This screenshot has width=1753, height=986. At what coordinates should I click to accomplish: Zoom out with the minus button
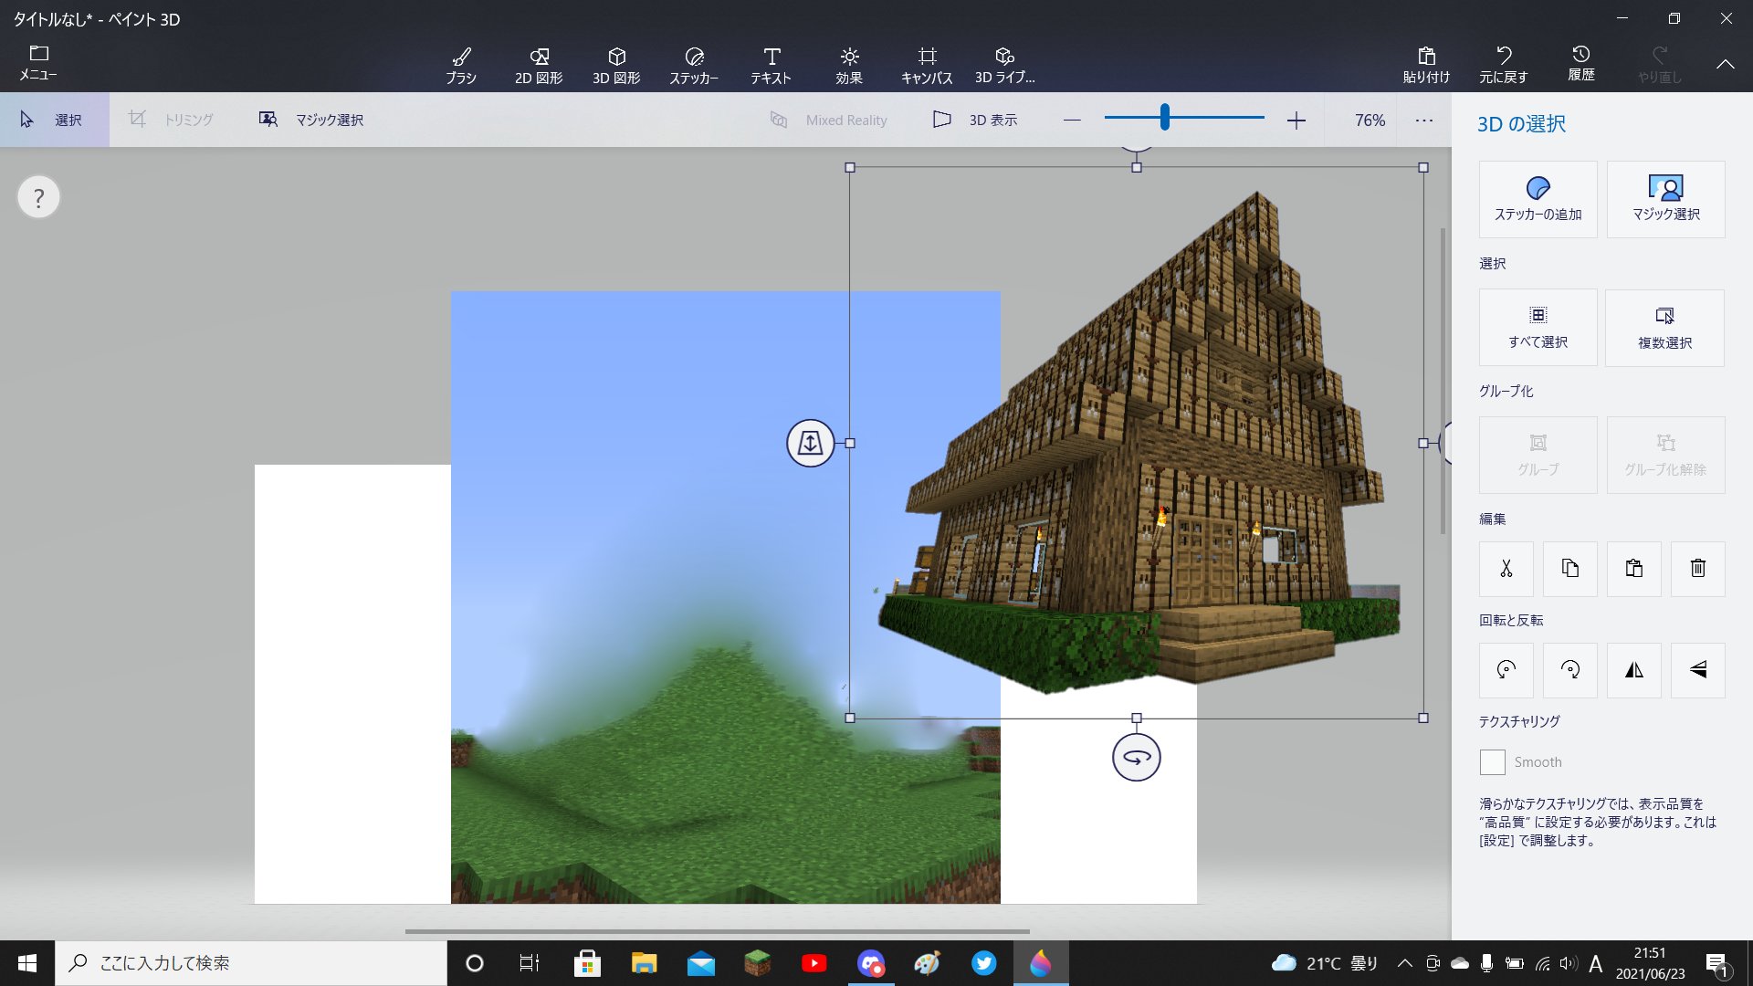coord(1072,120)
